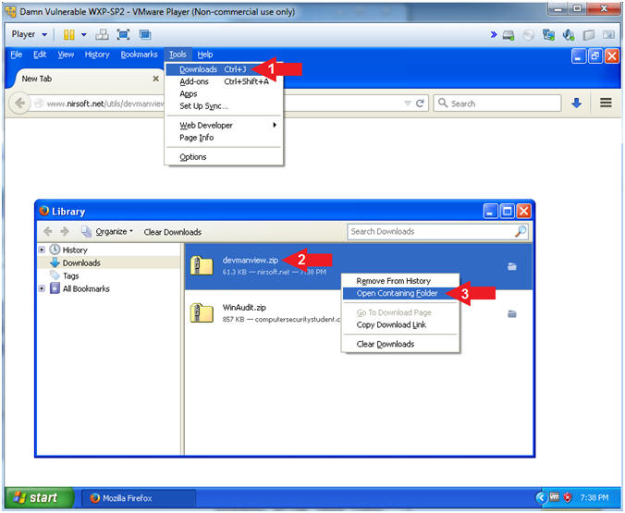Open the Firefox File menu

pyautogui.click(x=17, y=55)
